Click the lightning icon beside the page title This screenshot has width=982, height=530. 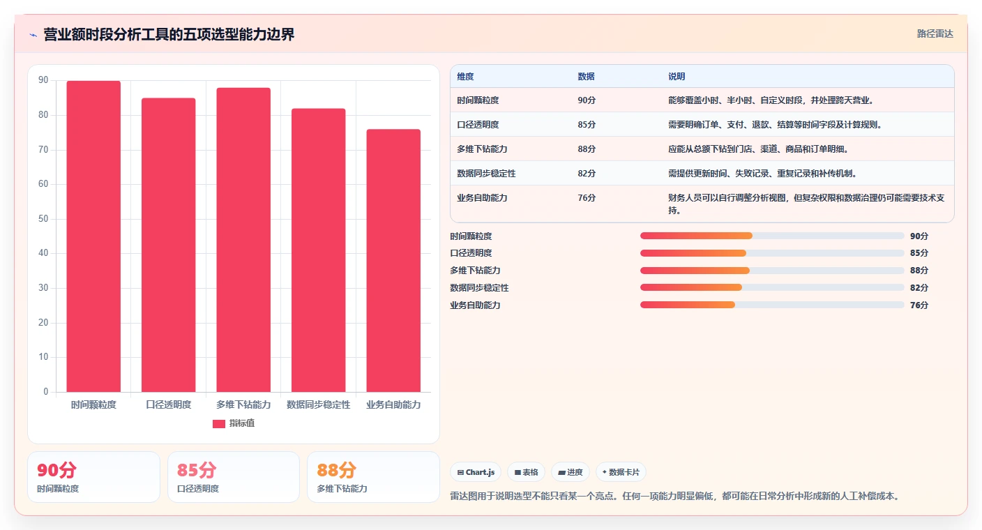point(33,34)
